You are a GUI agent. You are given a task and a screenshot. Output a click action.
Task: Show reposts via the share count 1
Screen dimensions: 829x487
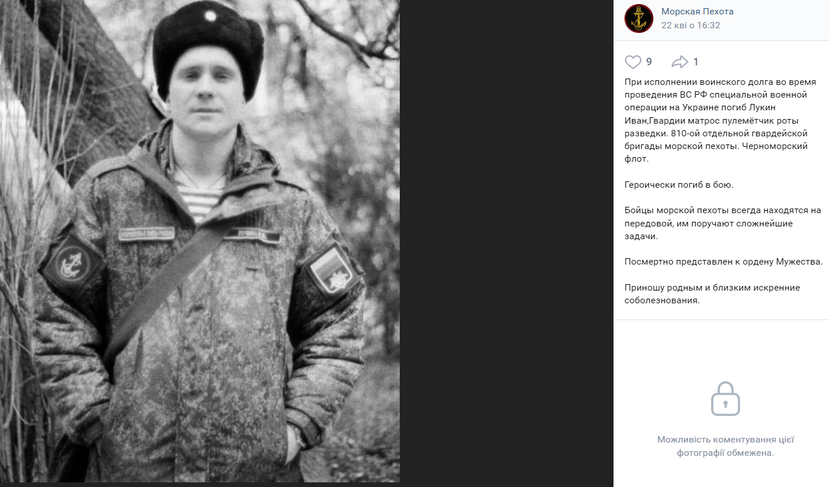(696, 62)
